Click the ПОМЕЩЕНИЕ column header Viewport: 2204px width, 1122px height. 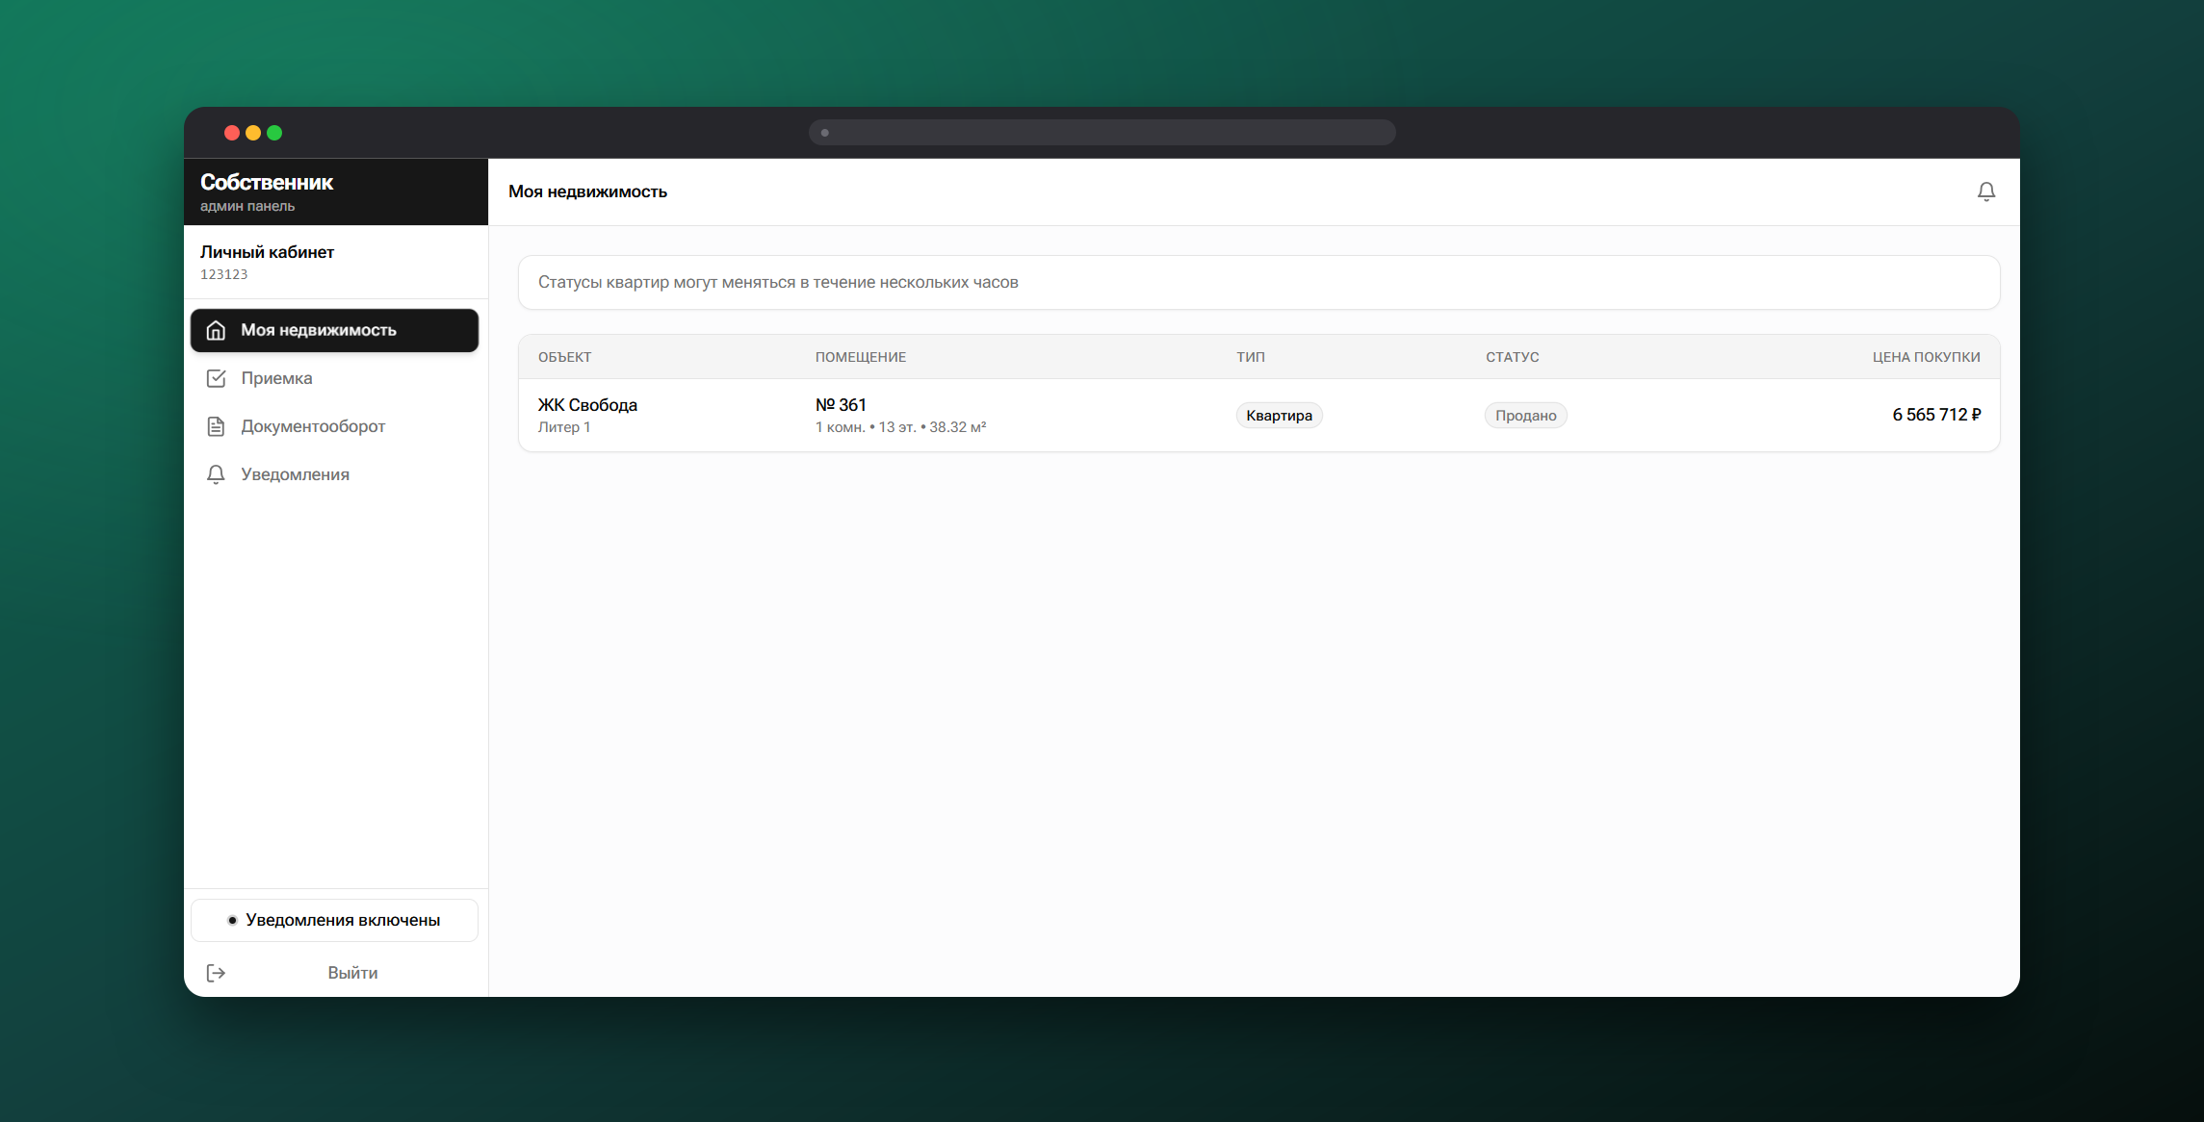pyautogui.click(x=860, y=357)
